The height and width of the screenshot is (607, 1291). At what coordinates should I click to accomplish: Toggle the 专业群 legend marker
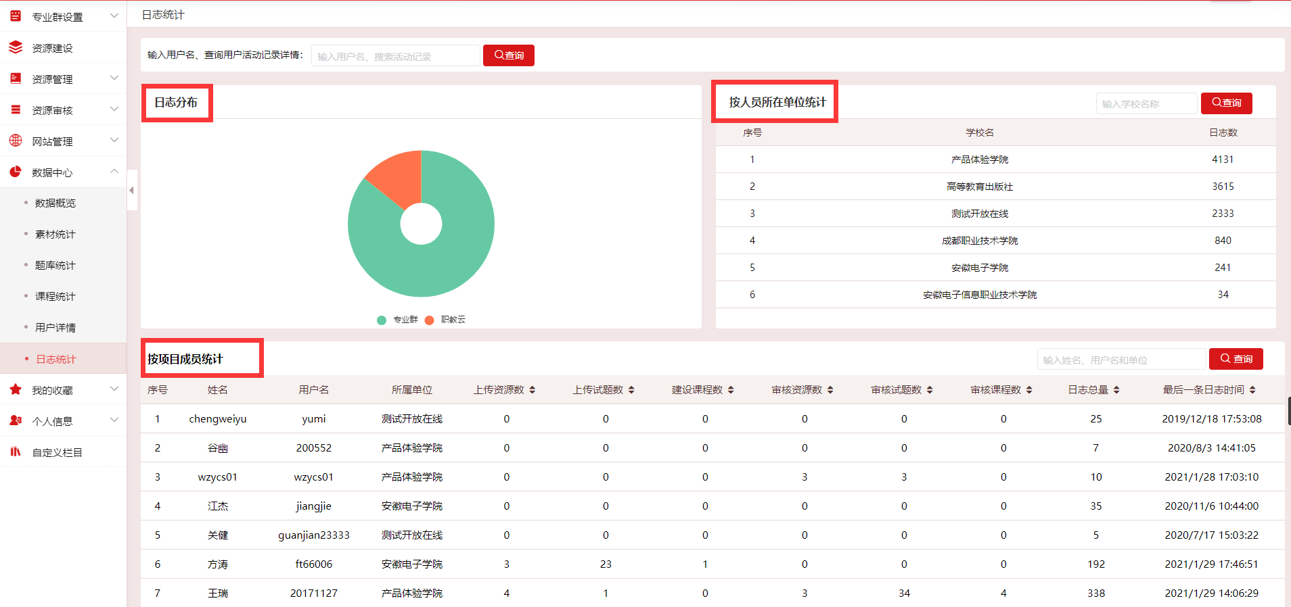pos(382,320)
